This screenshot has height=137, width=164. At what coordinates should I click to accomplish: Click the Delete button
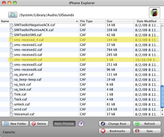39,124
